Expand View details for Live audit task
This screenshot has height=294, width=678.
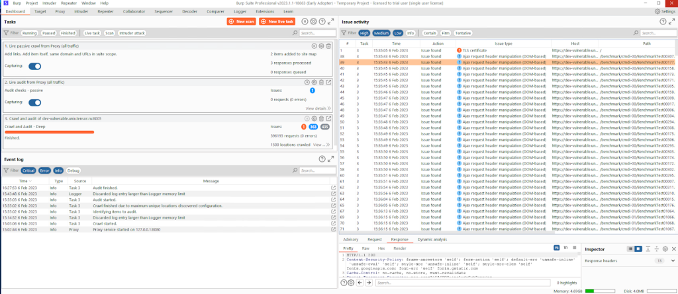click(x=318, y=108)
